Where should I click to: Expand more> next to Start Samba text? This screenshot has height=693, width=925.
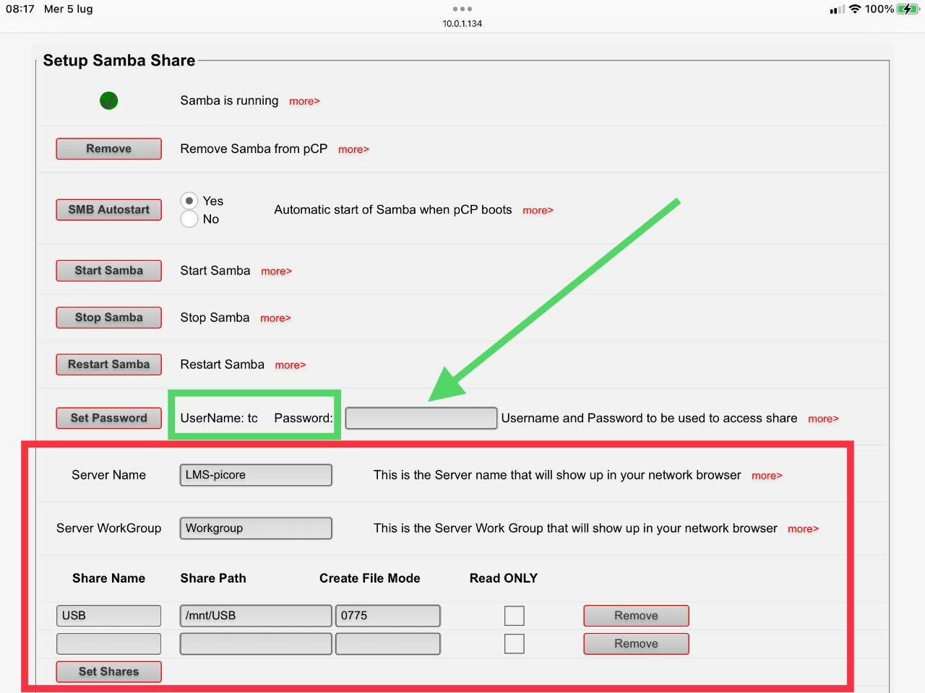click(276, 271)
